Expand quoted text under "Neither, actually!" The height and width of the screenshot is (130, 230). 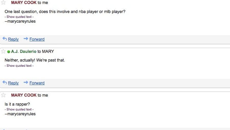point(19,66)
